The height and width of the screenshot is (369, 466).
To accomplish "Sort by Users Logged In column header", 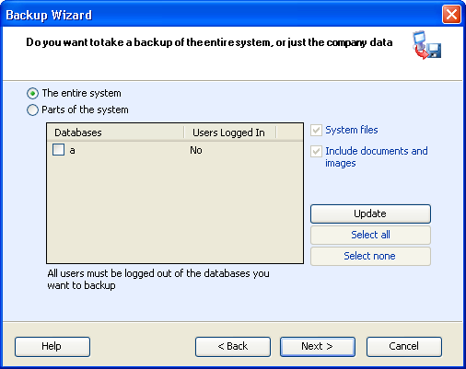I will [230, 133].
